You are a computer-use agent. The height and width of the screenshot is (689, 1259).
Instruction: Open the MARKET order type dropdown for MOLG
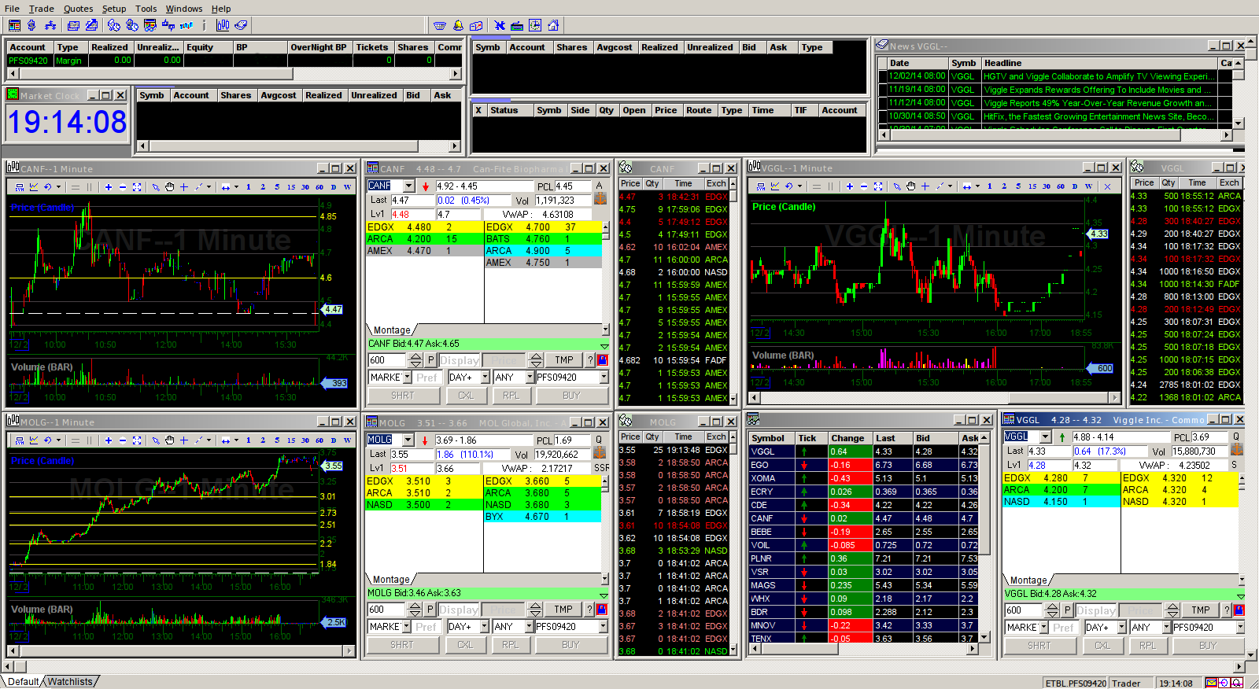point(406,627)
